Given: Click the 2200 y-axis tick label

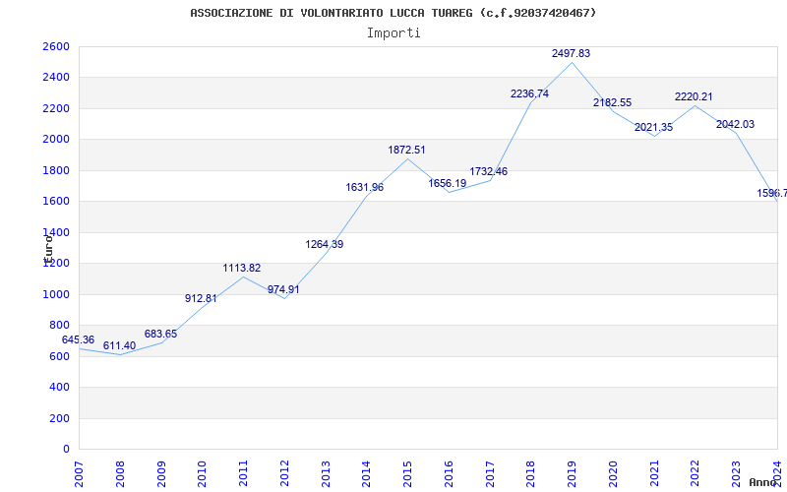Looking at the screenshot, I should [x=56, y=108].
